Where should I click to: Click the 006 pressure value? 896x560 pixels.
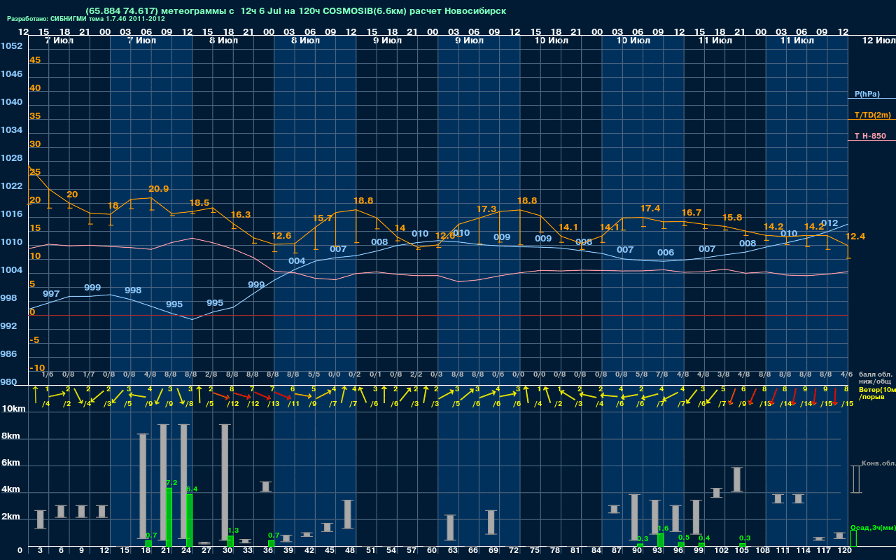point(666,253)
